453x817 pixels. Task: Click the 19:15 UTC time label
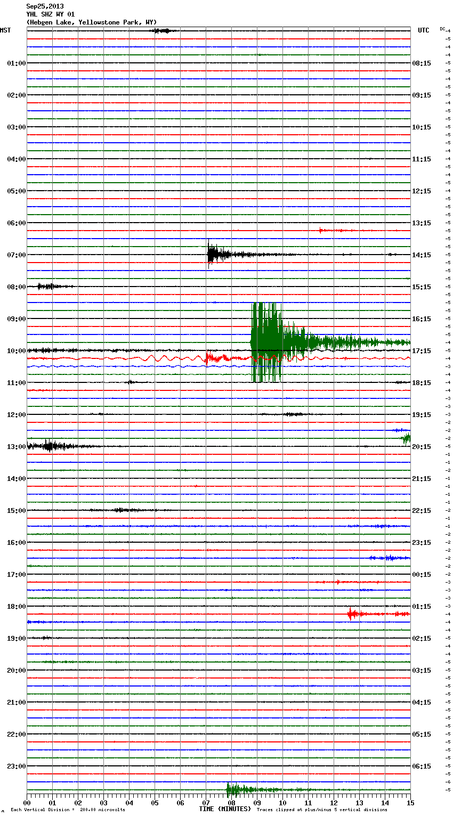coord(422,415)
